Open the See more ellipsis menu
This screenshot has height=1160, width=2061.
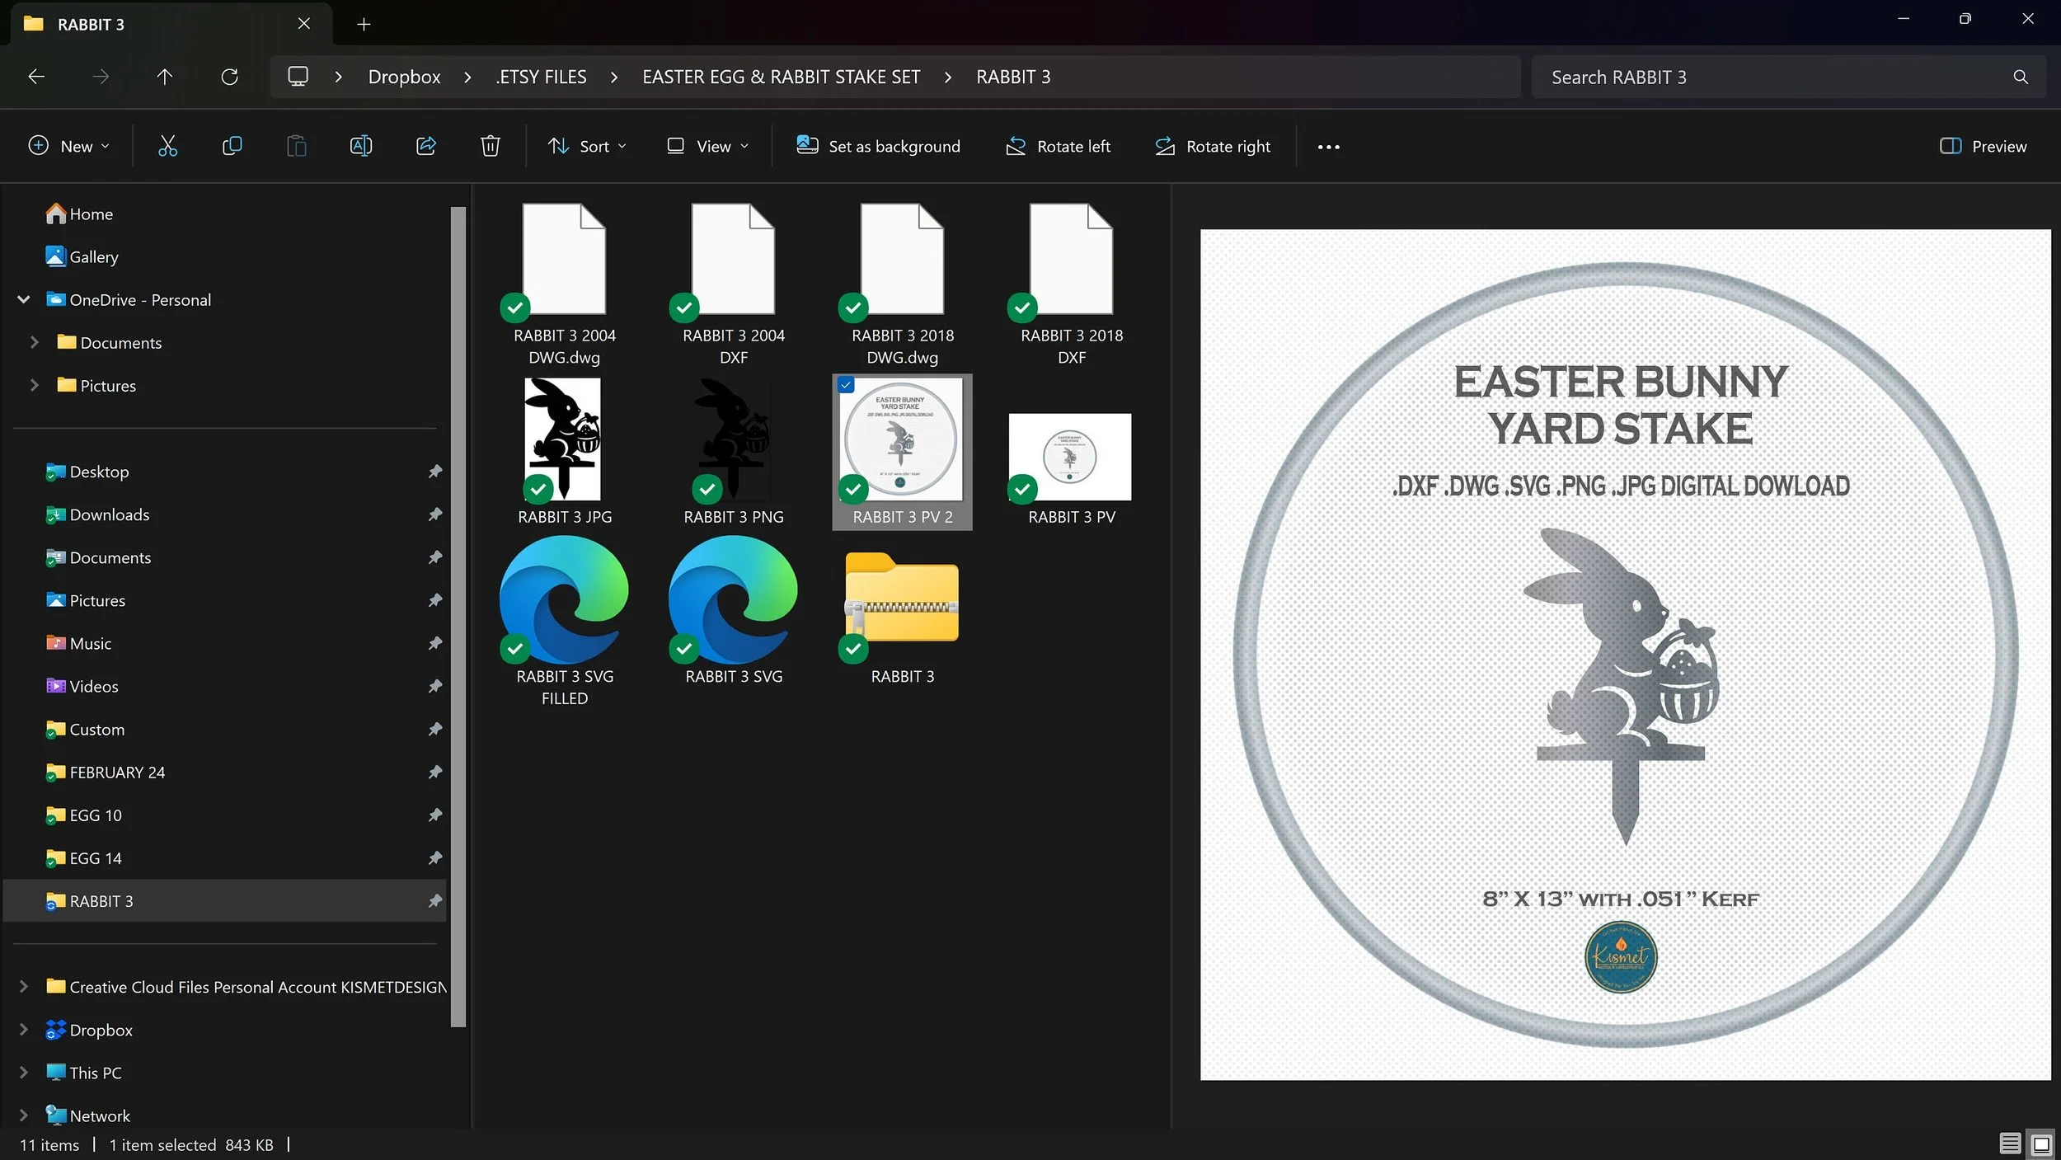click(1328, 147)
